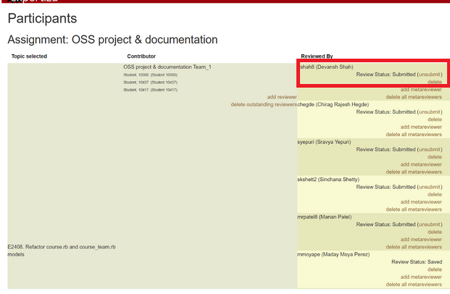Image resolution: width=450 pixels, height=294 pixels.
Task: Unsubmit Manan Patel's review
Action: pos(429,224)
